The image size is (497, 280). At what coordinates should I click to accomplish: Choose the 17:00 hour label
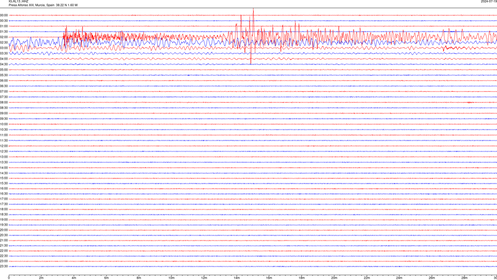pos(4,199)
